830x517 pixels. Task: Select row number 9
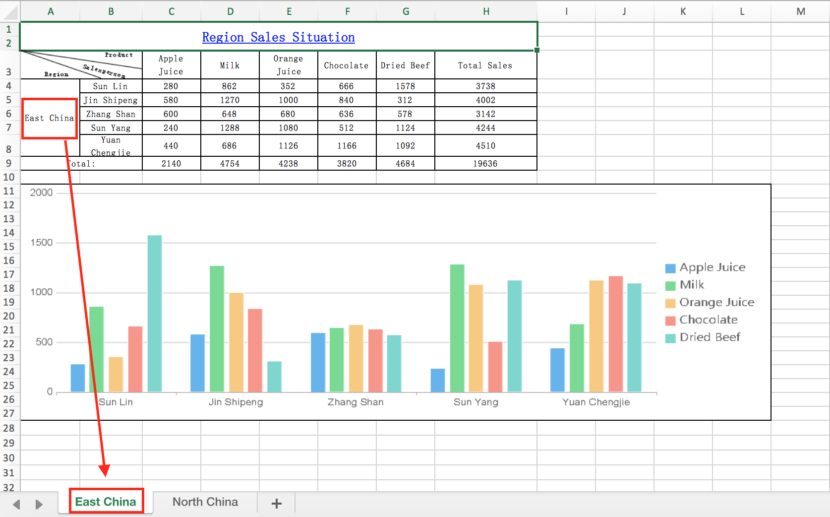pyautogui.click(x=9, y=163)
